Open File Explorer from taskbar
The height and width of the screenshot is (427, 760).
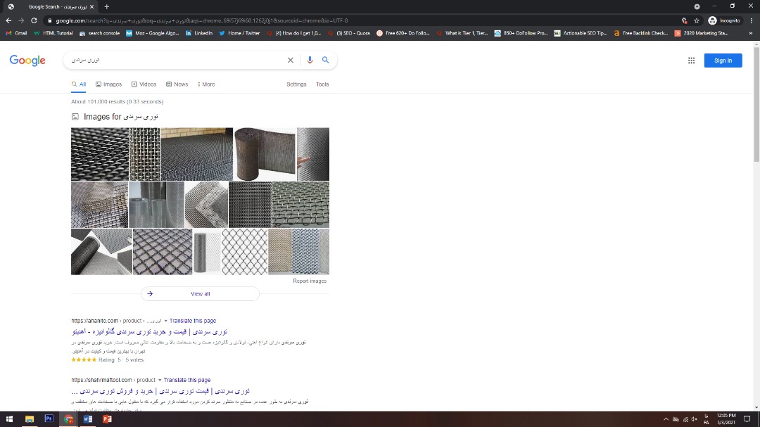[30, 419]
